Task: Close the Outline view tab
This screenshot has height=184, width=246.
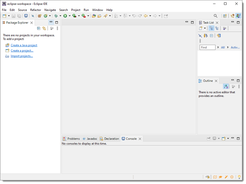Action: tap(216, 81)
